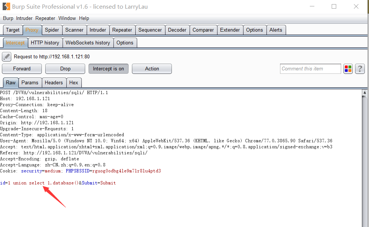This screenshot has width=369, height=227.
Task: Click the Submit=Submit parameter text
Action: tap(99, 183)
